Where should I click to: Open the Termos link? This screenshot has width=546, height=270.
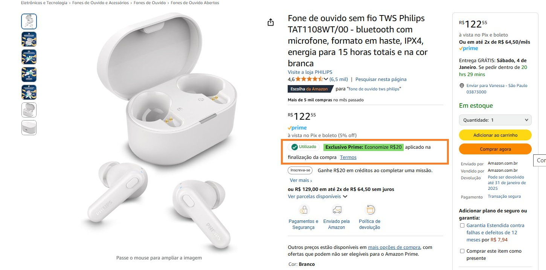pyautogui.click(x=348, y=157)
